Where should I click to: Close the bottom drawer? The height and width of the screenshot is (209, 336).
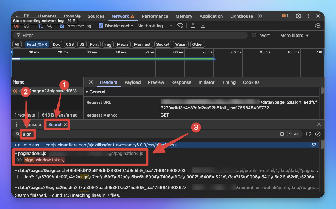(x=319, y=124)
